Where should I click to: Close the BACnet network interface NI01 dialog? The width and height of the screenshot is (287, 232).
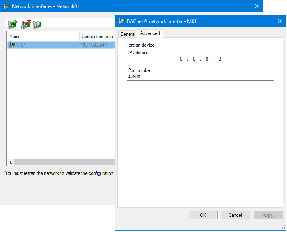[280, 21]
